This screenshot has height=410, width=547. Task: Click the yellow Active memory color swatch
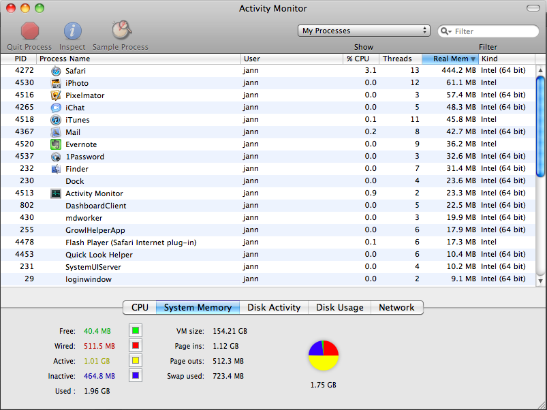(136, 360)
